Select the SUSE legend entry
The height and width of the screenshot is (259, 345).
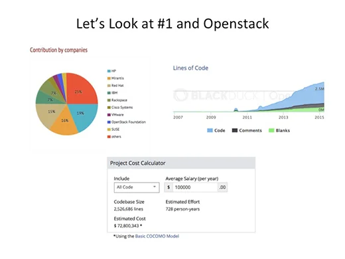[x=113, y=129]
